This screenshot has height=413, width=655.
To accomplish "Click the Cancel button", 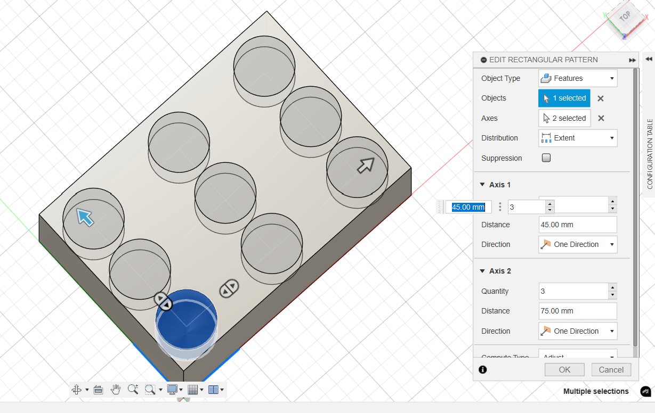I will pos(611,370).
